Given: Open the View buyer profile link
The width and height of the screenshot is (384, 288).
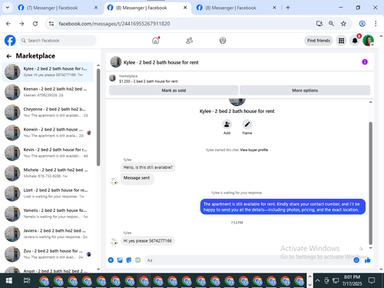Looking at the screenshot, I should 254,150.
